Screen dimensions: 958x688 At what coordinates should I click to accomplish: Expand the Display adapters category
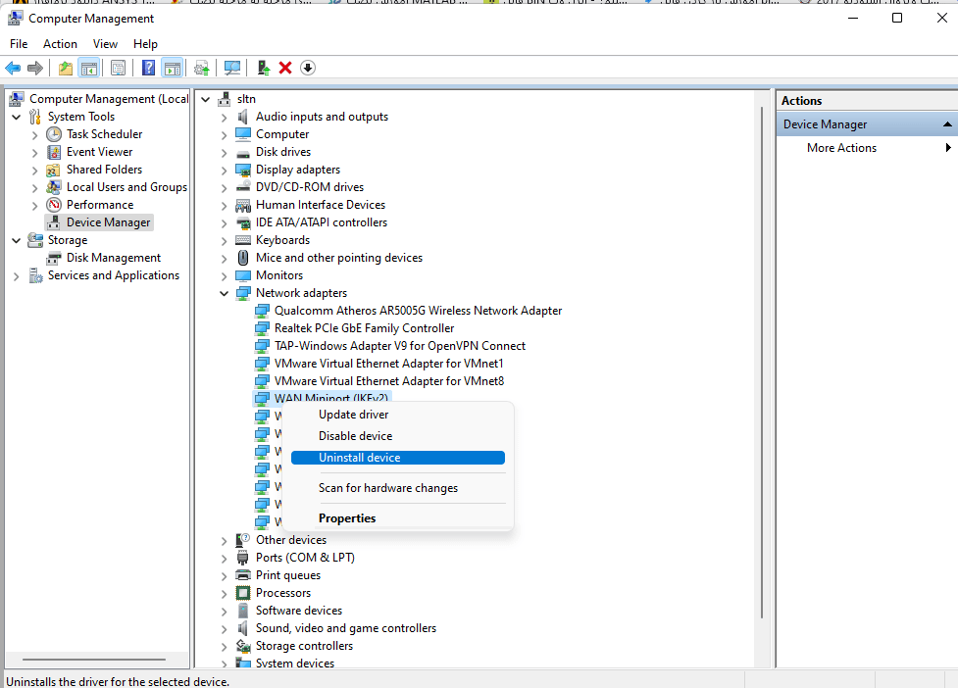[225, 170]
